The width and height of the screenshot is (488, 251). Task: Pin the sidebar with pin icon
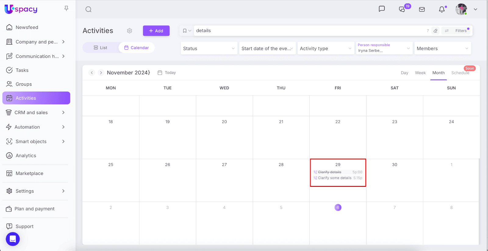click(66, 8)
